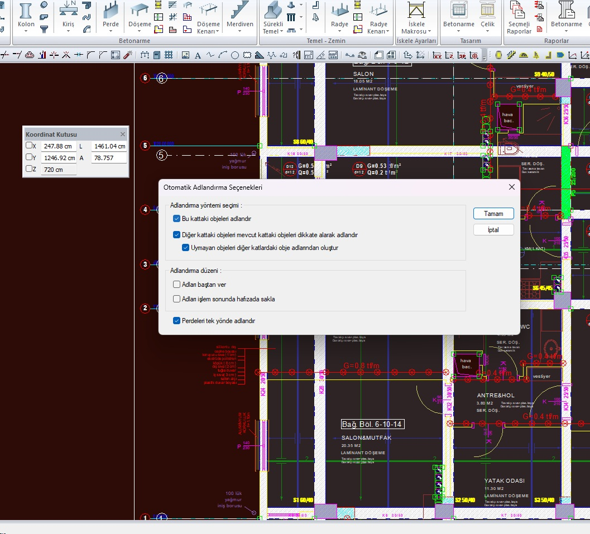Click the 'Bağ. Böl. 6-10-14' label in drawing
This screenshot has width=590, height=534.
coord(372,424)
